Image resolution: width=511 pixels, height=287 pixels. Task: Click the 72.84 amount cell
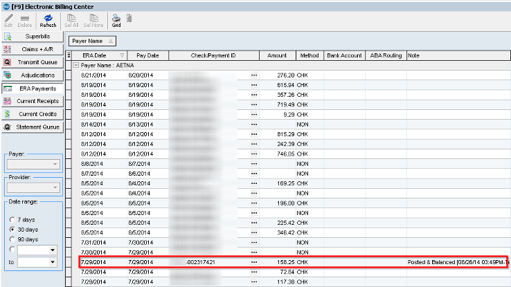click(278, 272)
